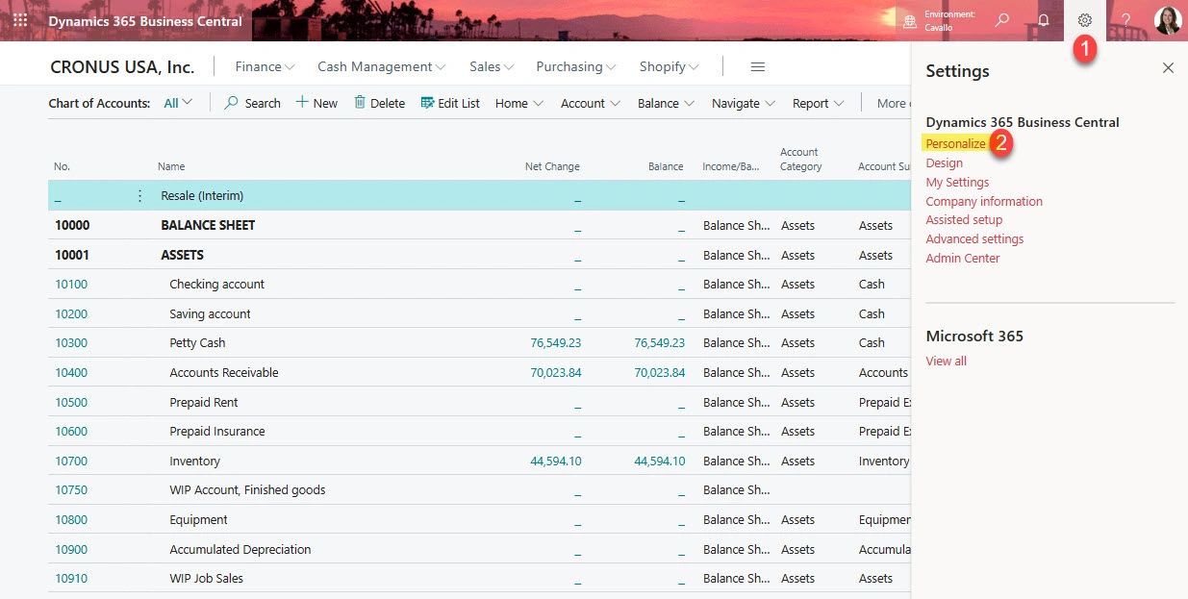
Task: Open Edit List mode
Action: pyautogui.click(x=449, y=102)
